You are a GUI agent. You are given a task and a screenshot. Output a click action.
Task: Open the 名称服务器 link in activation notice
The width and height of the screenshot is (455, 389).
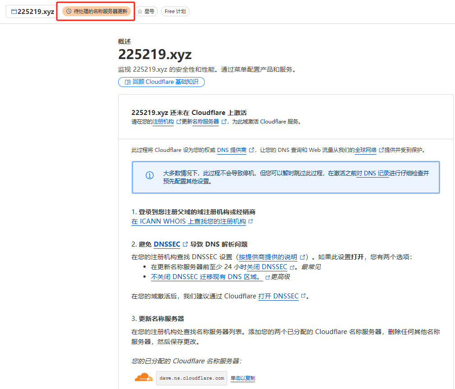tap(205, 122)
